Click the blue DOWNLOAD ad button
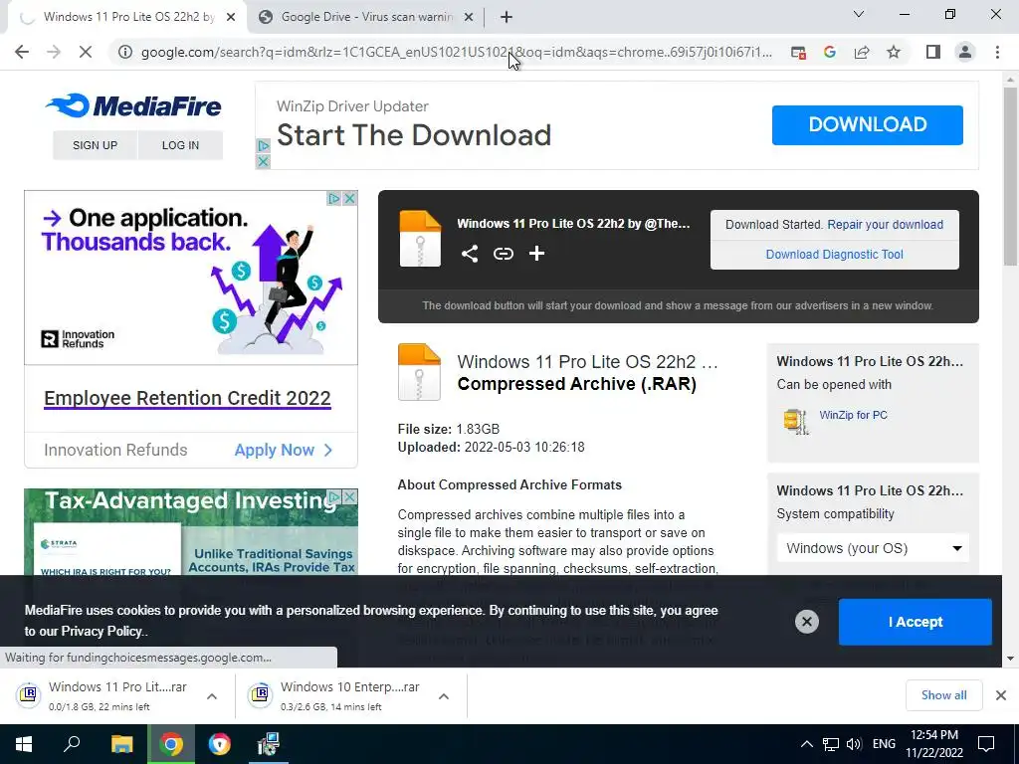1019x764 pixels. [868, 124]
